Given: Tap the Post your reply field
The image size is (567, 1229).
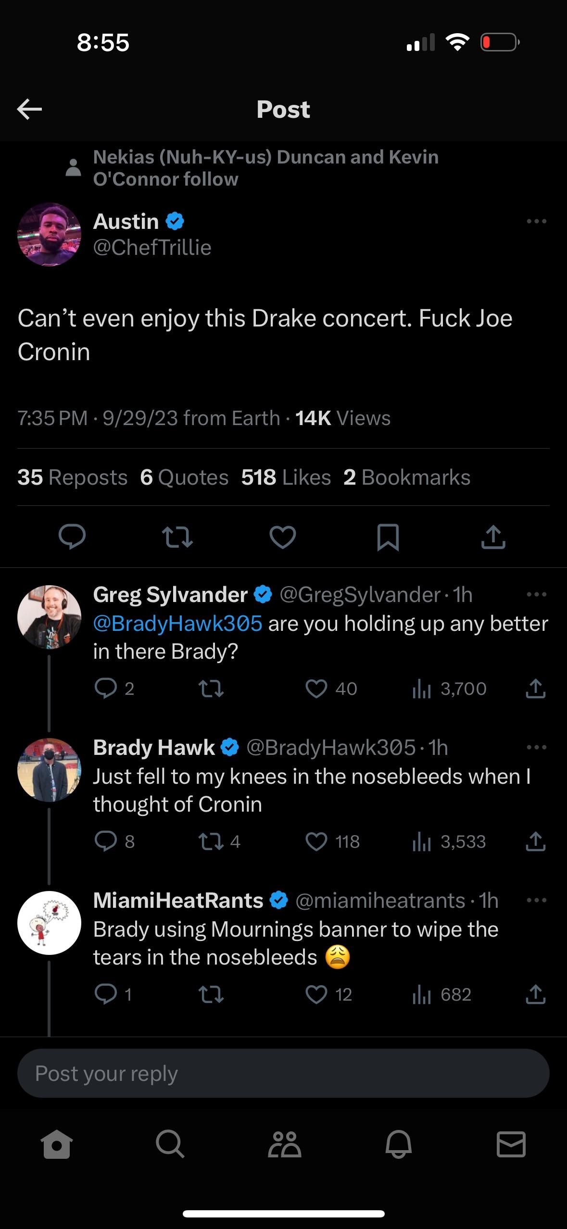Looking at the screenshot, I should [x=283, y=1073].
